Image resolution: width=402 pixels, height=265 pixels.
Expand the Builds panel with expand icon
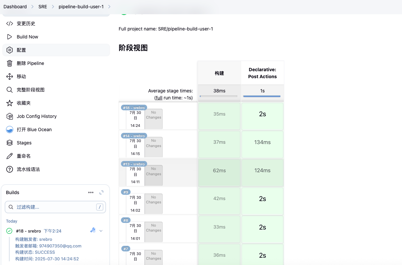tap(101, 192)
